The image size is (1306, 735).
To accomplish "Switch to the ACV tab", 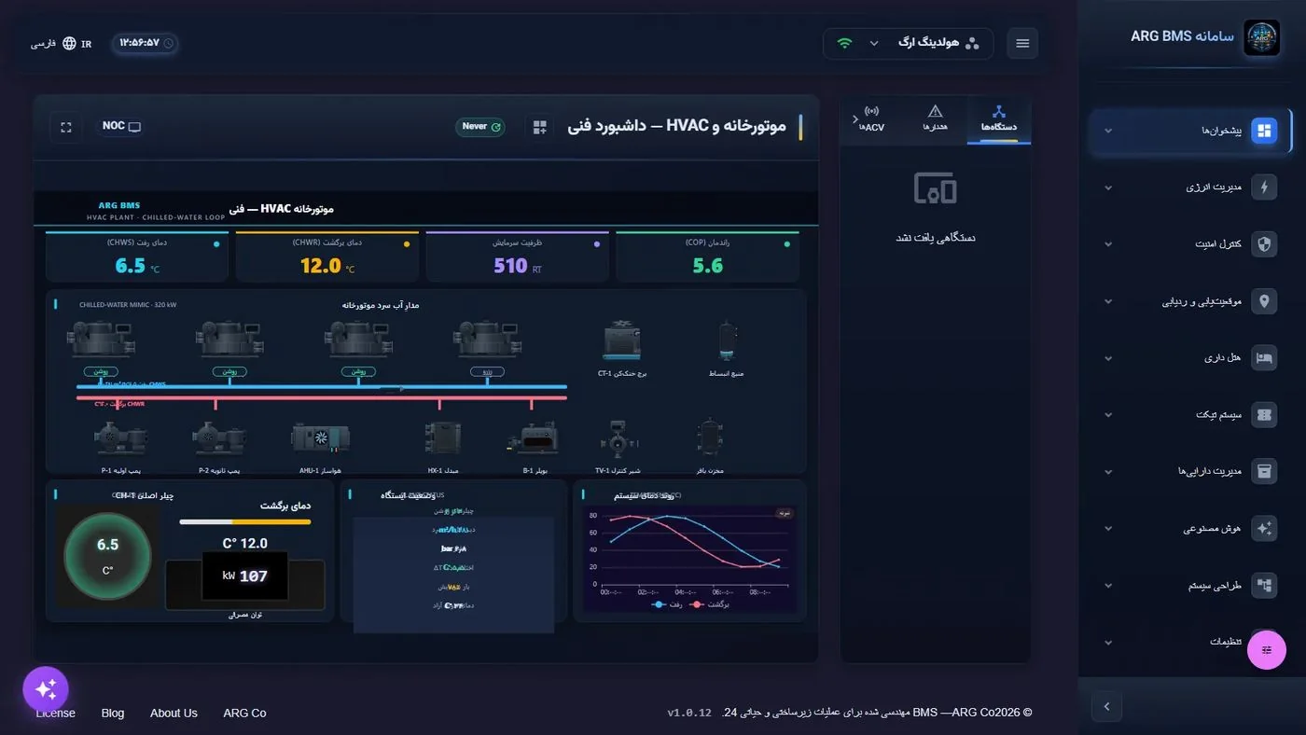I will click(x=872, y=120).
